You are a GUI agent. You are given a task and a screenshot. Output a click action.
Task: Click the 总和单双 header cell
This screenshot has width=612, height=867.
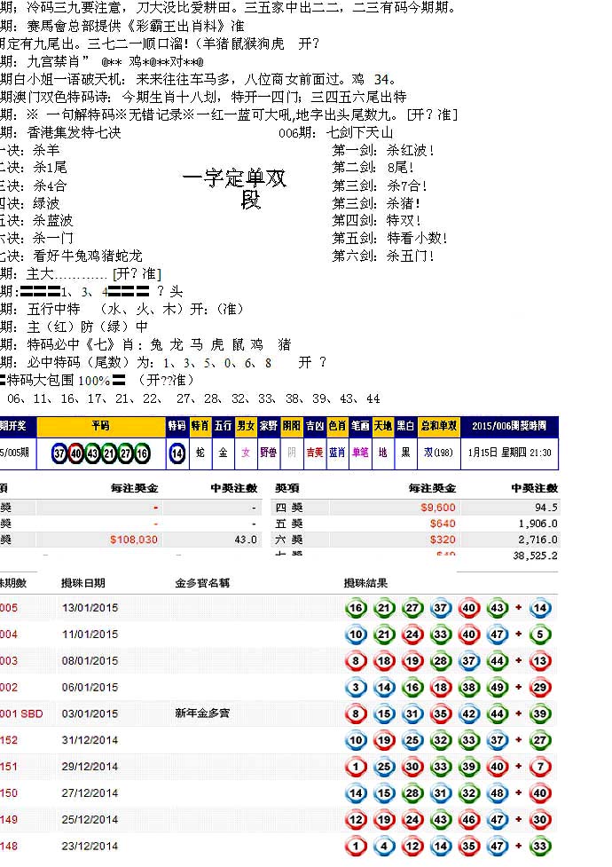point(438,426)
